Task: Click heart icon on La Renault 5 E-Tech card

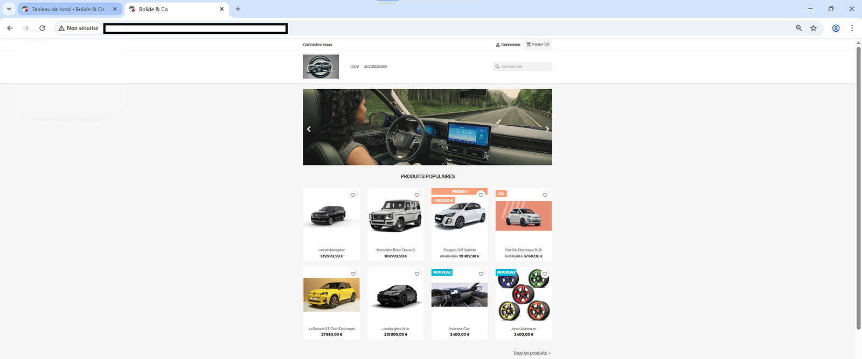Action: pyautogui.click(x=353, y=274)
